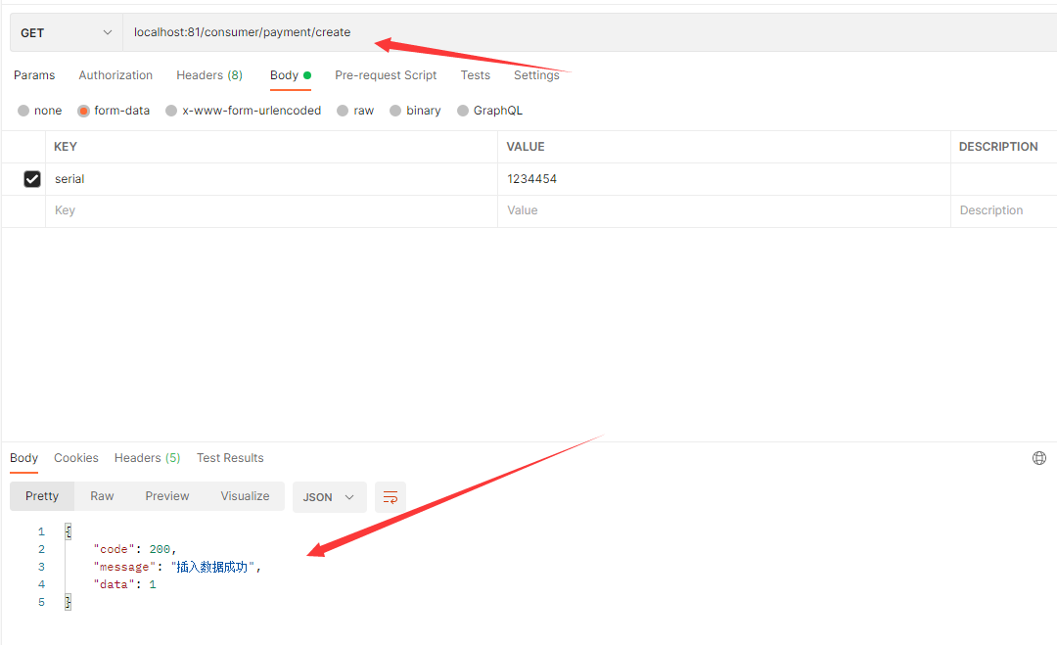Open the JSON format dropdown
Image resolution: width=1057 pixels, height=645 pixels.
click(329, 497)
